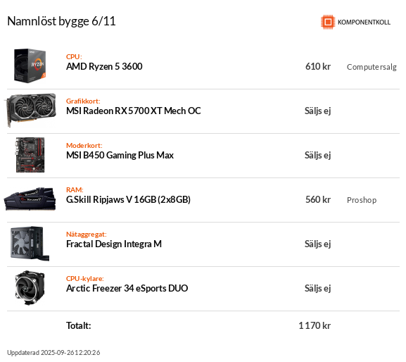This screenshot has width=406, height=362.
Task: Click the Fractal Design Integra M title
Action: pyautogui.click(x=114, y=244)
